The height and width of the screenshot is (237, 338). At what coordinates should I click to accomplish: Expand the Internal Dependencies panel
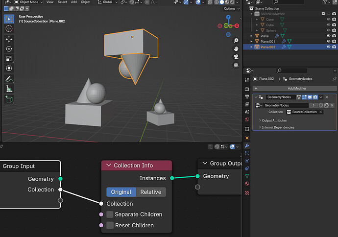[x=278, y=127]
